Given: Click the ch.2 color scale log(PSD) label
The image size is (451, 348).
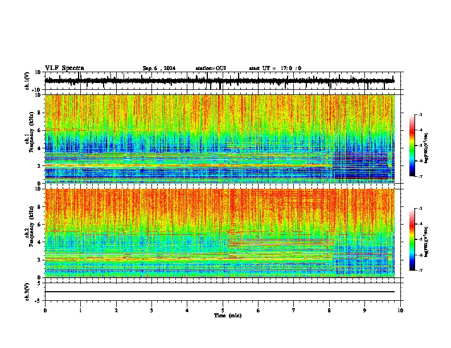Looking at the screenshot, I should (x=427, y=242).
